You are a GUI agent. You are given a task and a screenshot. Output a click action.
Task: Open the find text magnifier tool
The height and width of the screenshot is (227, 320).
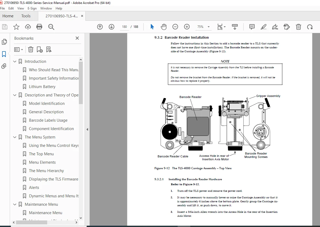click(51, 27)
